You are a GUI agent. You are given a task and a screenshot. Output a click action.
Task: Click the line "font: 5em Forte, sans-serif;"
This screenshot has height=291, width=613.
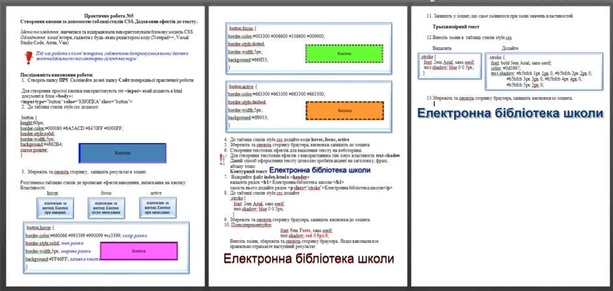coord(306,230)
